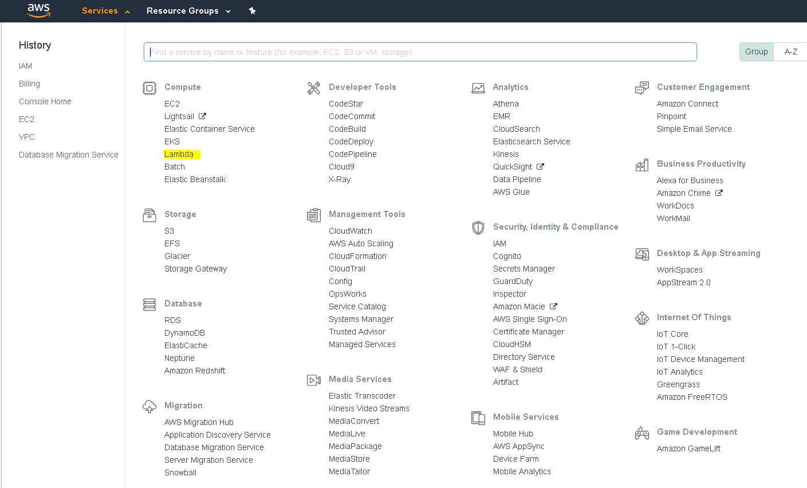The height and width of the screenshot is (488, 807).
Task: Open the CloudWatch service
Action: click(x=350, y=231)
